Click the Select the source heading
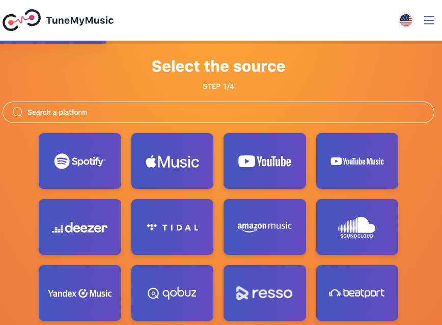 coord(218,66)
